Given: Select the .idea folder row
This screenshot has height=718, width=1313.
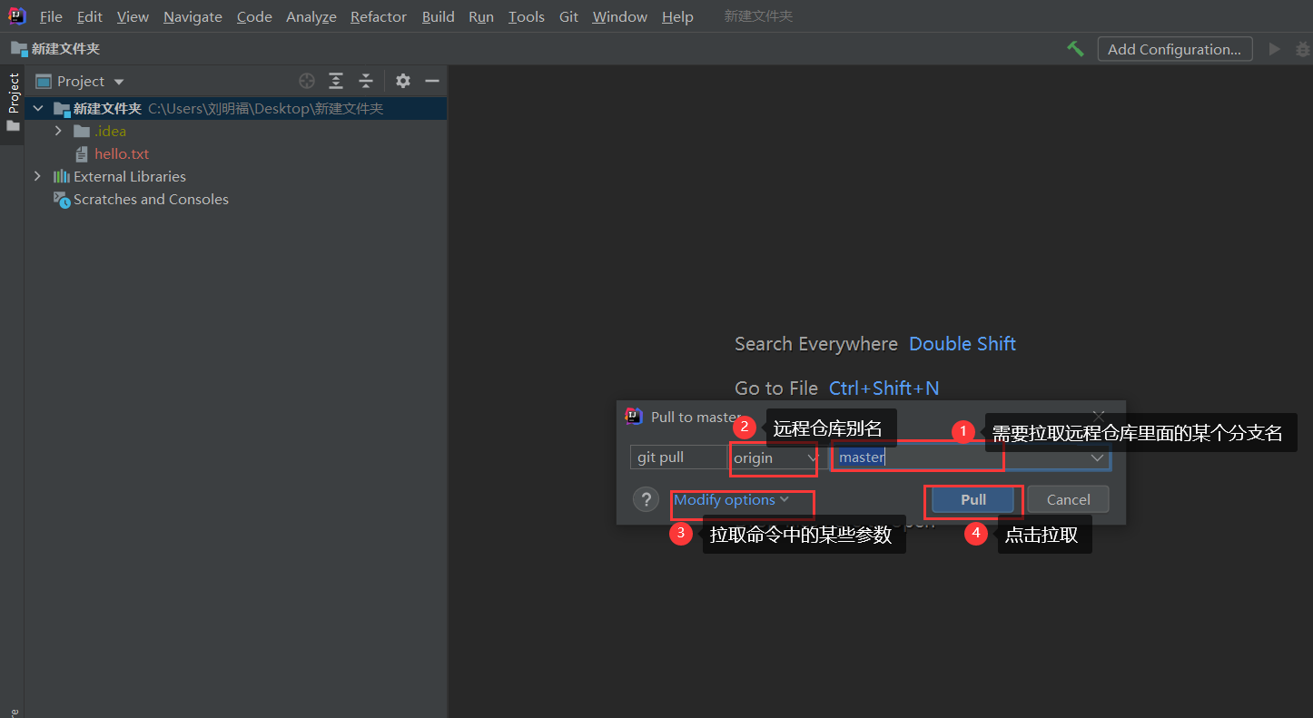Looking at the screenshot, I should pyautogui.click(x=236, y=132).
